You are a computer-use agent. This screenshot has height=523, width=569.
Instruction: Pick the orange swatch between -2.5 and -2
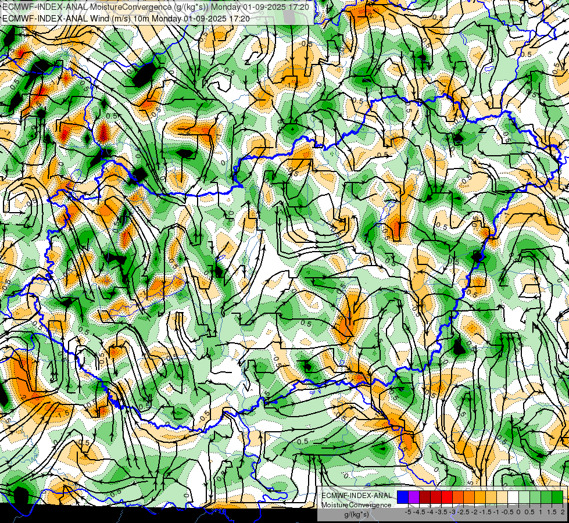[x=469, y=497]
